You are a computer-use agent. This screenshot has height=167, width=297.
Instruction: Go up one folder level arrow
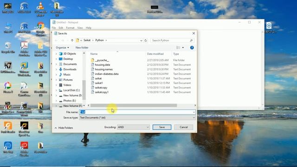click(x=72, y=40)
